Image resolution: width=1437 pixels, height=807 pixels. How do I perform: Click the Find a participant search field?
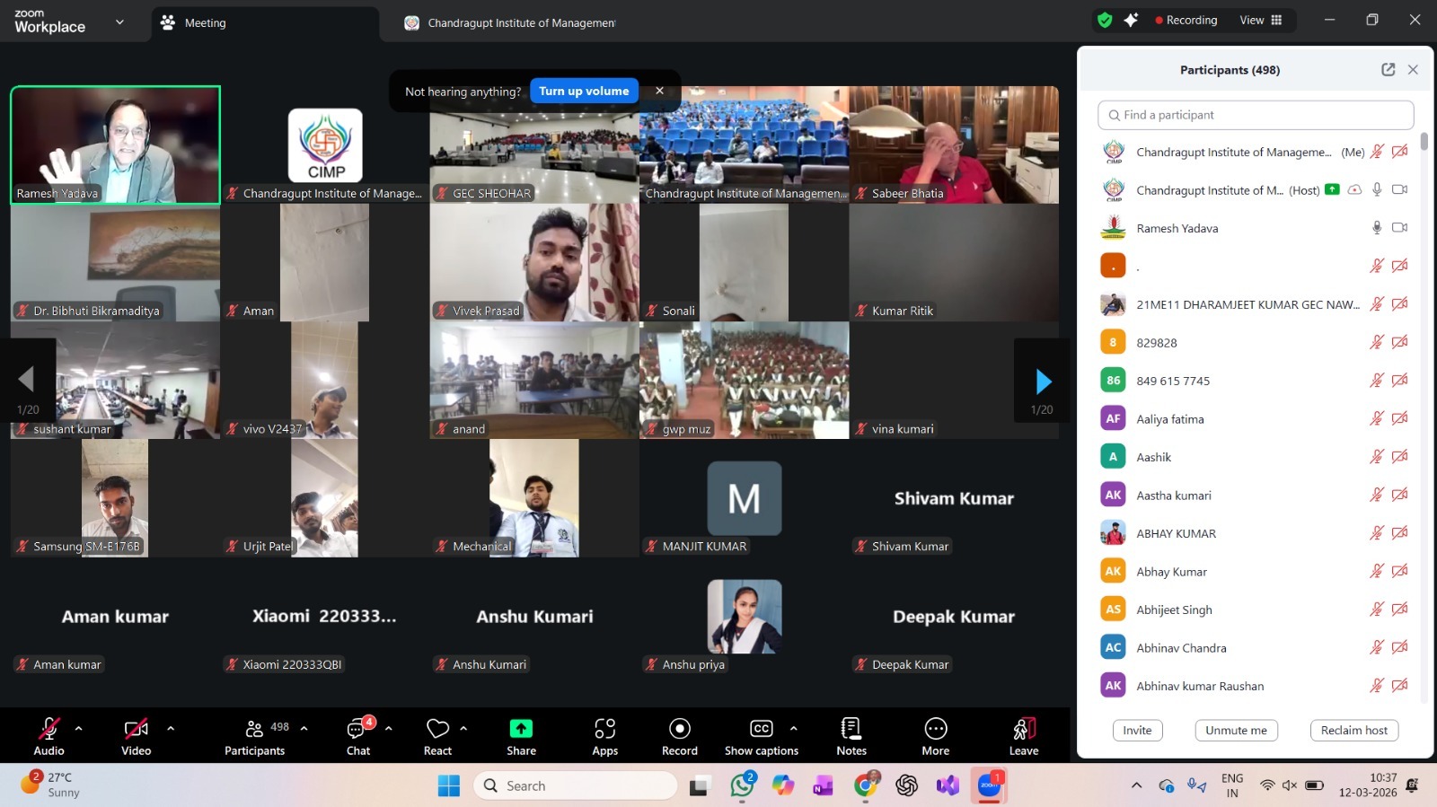1255,115
